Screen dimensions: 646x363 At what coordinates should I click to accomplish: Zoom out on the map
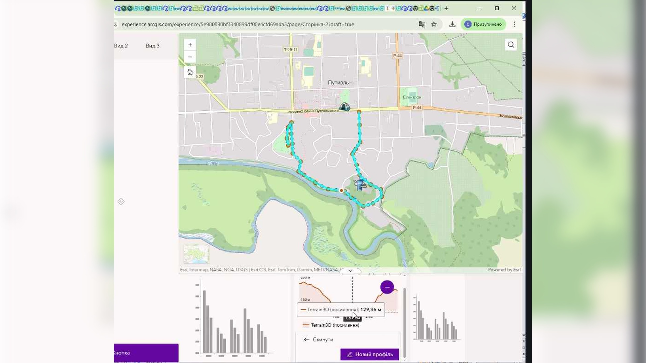[x=190, y=57]
